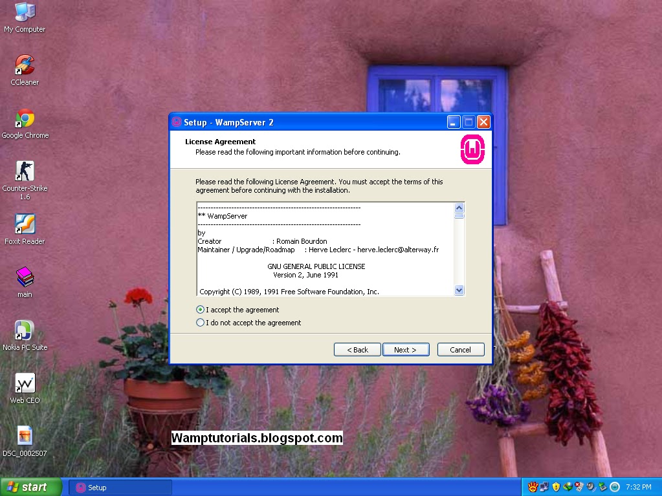Click 'GNU GENERAL PUBLIC LICENSE' line
The image size is (662, 496).
[x=316, y=266]
